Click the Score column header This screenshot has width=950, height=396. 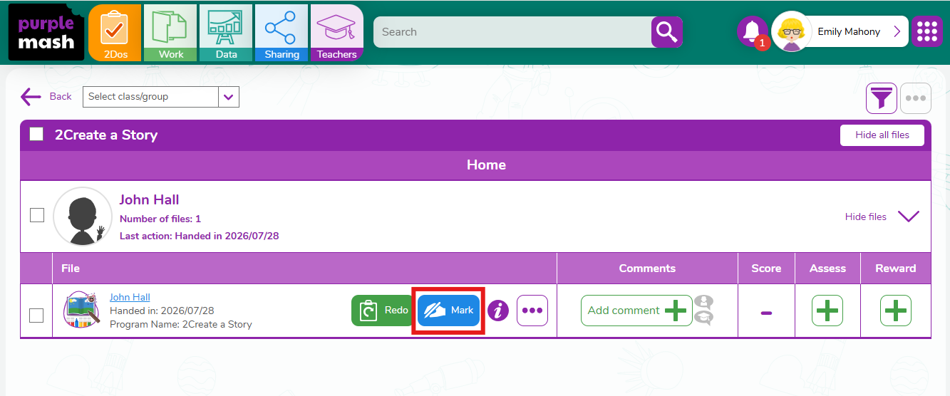(766, 269)
